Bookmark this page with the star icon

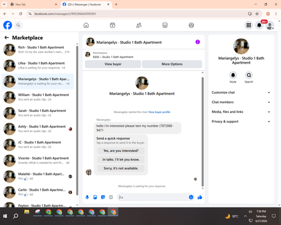pos(257,13)
